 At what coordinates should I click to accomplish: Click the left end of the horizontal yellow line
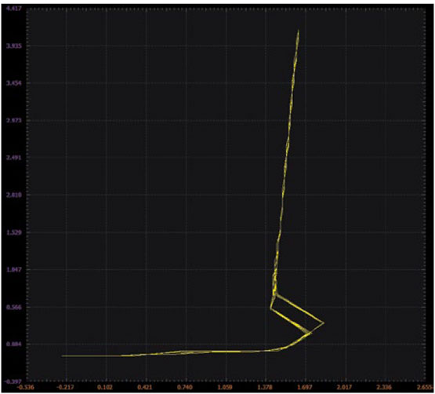[x=62, y=356]
